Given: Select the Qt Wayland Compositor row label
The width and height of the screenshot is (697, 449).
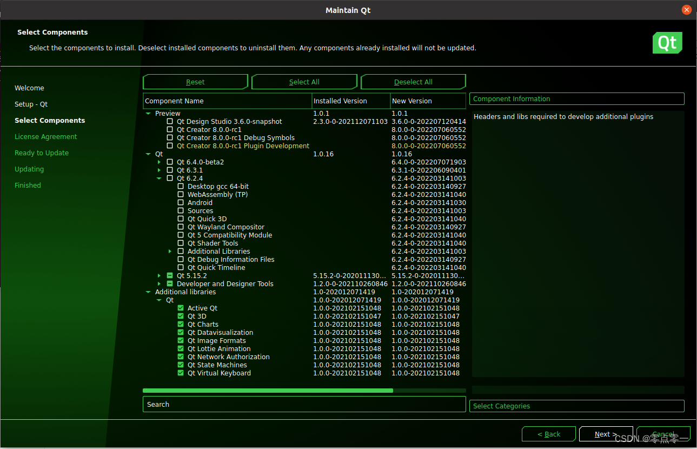Looking at the screenshot, I should 226,227.
